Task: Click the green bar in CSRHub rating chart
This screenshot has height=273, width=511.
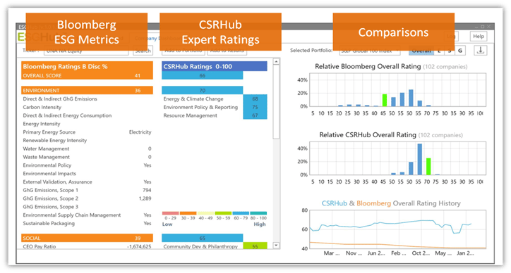Action: 428,166
